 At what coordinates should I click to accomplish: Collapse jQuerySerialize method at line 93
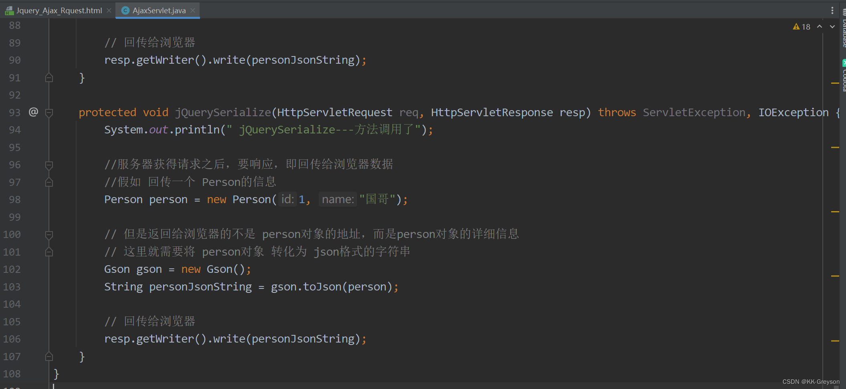pos(49,113)
